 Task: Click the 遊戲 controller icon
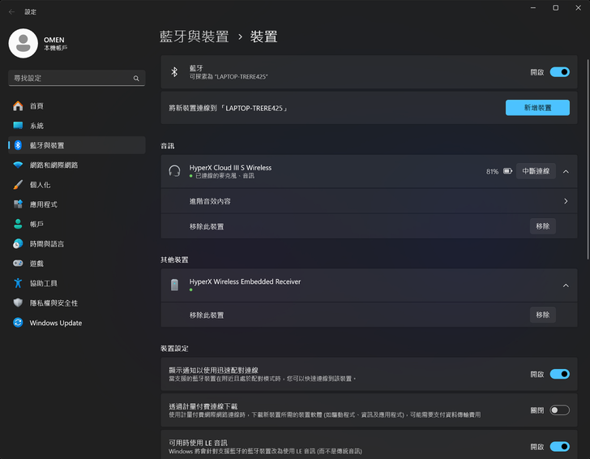click(18, 264)
